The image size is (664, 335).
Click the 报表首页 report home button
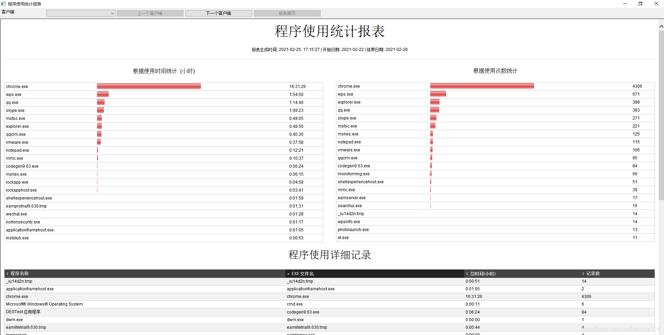[x=287, y=13]
